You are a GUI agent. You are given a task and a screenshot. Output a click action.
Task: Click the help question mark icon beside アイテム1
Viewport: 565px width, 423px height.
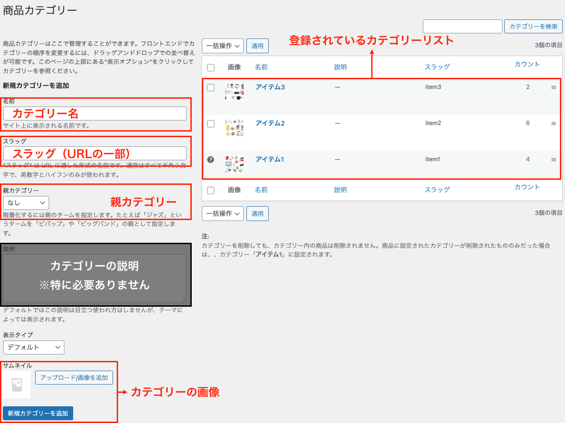coord(211,159)
